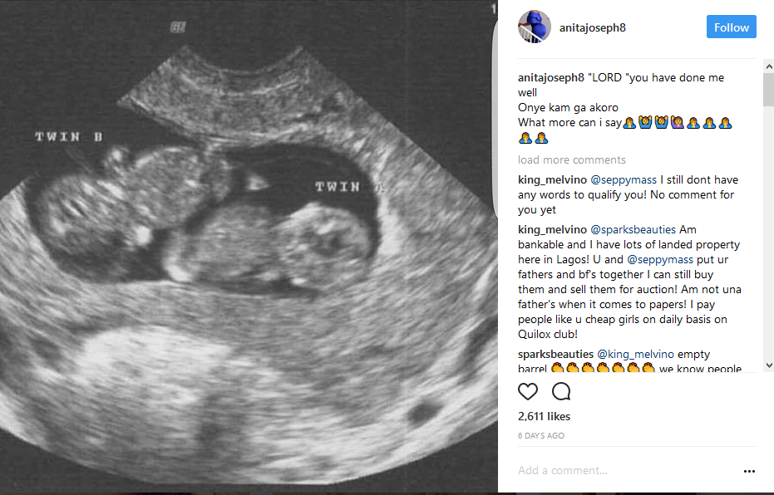The width and height of the screenshot is (774, 495).
Task: Open anitajoseph8 profile picture avatar
Action: point(534,27)
